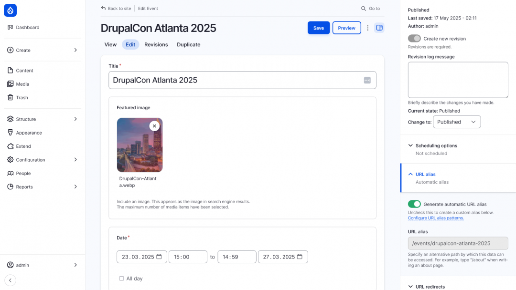Open the Duplicate tab
The image size is (516, 290).
click(x=189, y=44)
